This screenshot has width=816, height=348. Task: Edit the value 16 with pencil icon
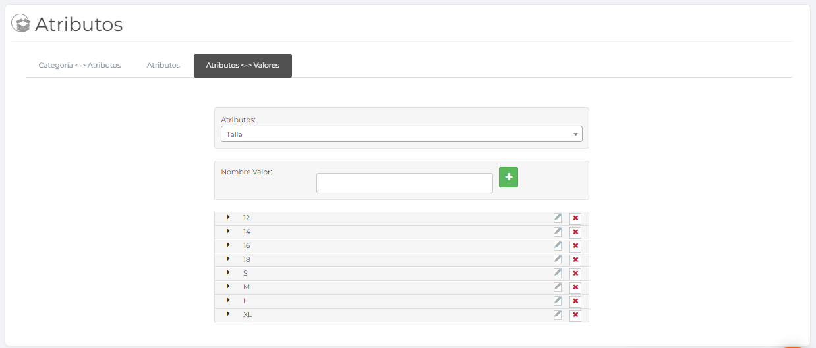[558, 245]
